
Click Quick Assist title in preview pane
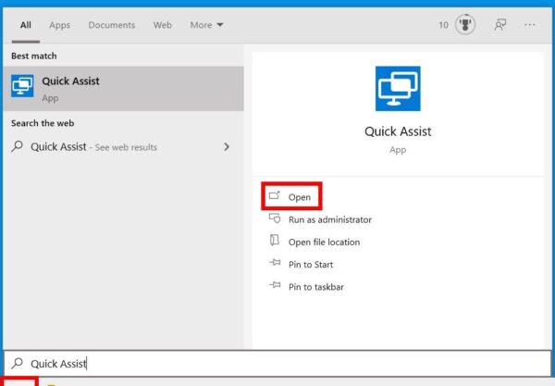click(x=398, y=131)
